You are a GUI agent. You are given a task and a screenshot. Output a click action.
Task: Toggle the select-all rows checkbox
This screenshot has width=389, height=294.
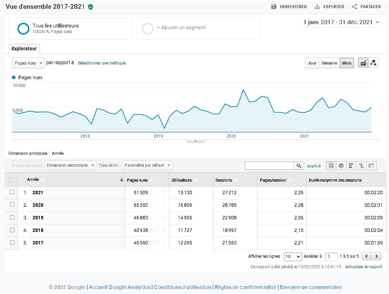pos(11,180)
